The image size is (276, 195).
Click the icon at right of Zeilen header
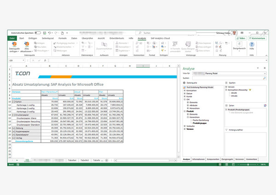coord(265,106)
